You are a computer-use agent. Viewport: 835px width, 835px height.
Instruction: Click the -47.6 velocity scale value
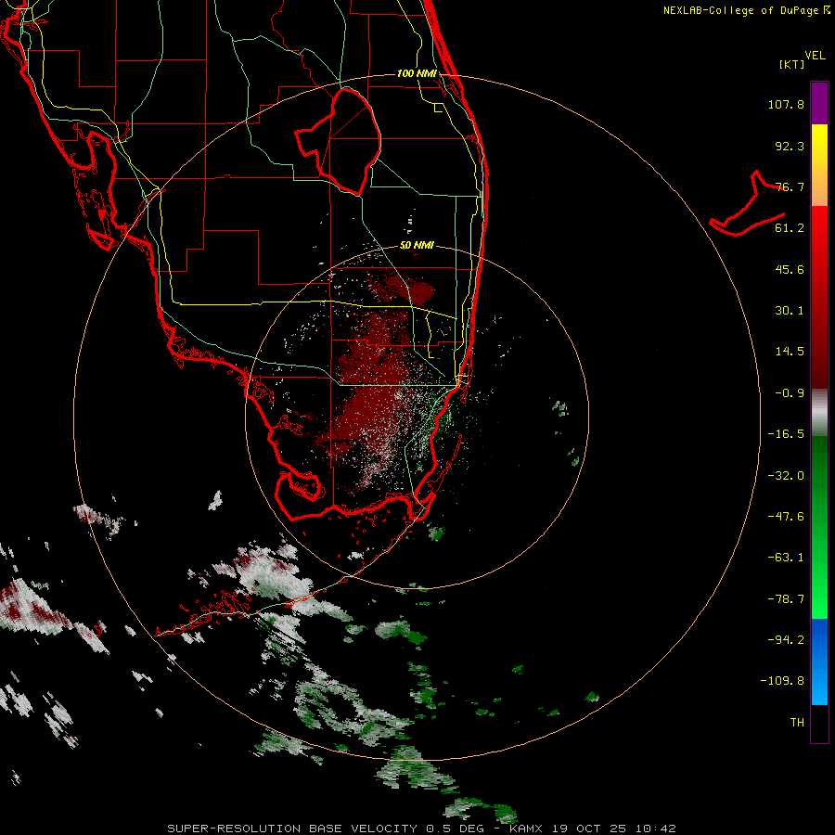(x=786, y=517)
